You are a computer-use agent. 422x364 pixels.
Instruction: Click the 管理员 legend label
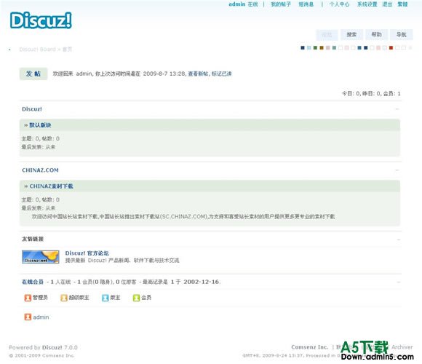[40, 298]
